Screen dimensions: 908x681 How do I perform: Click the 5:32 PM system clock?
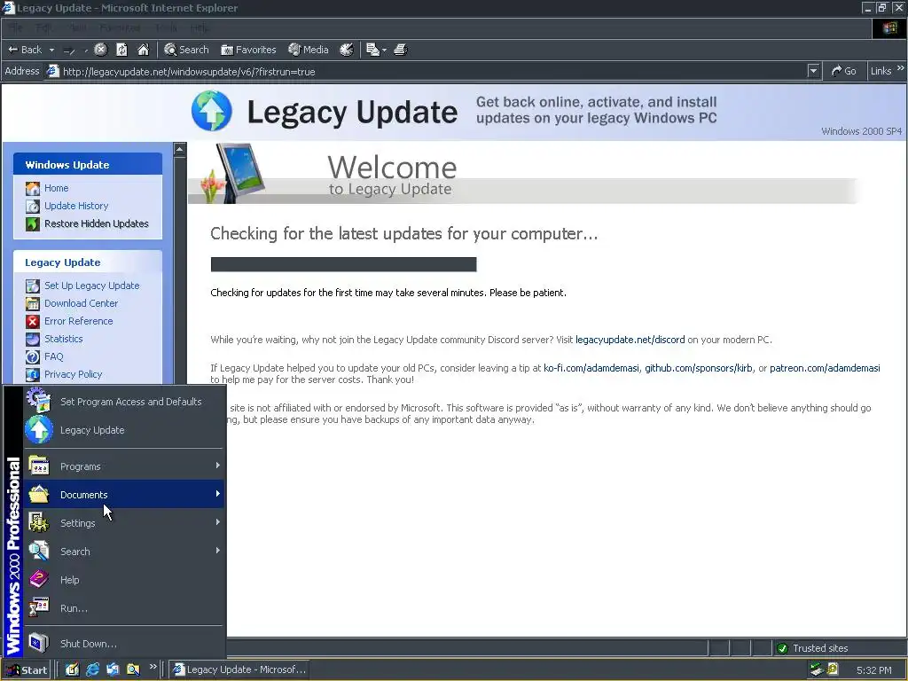click(873, 670)
